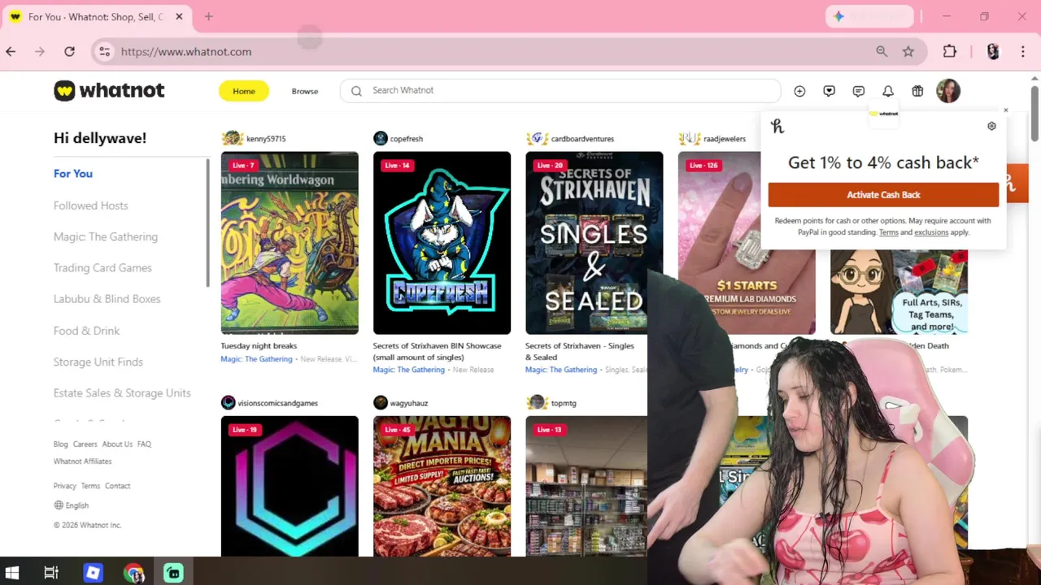1041x585 pixels.
Task: Open a new browser tab with plus button
Action: click(x=208, y=16)
